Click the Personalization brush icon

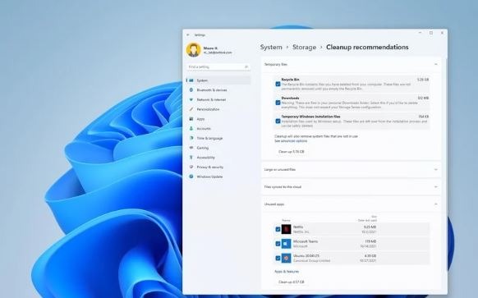(x=191, y=109)
